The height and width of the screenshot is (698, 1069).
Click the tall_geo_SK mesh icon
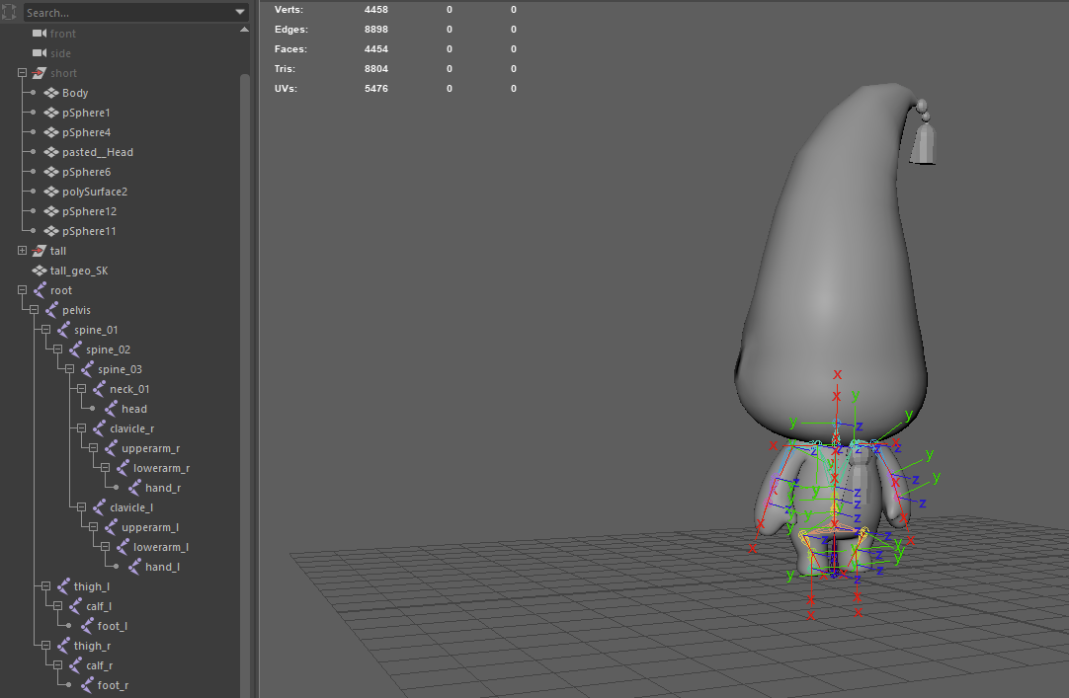39,271
